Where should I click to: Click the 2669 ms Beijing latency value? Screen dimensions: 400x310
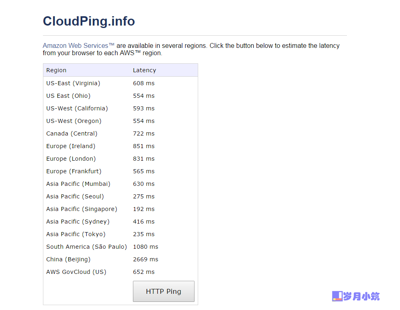click(x=145, y=259)
